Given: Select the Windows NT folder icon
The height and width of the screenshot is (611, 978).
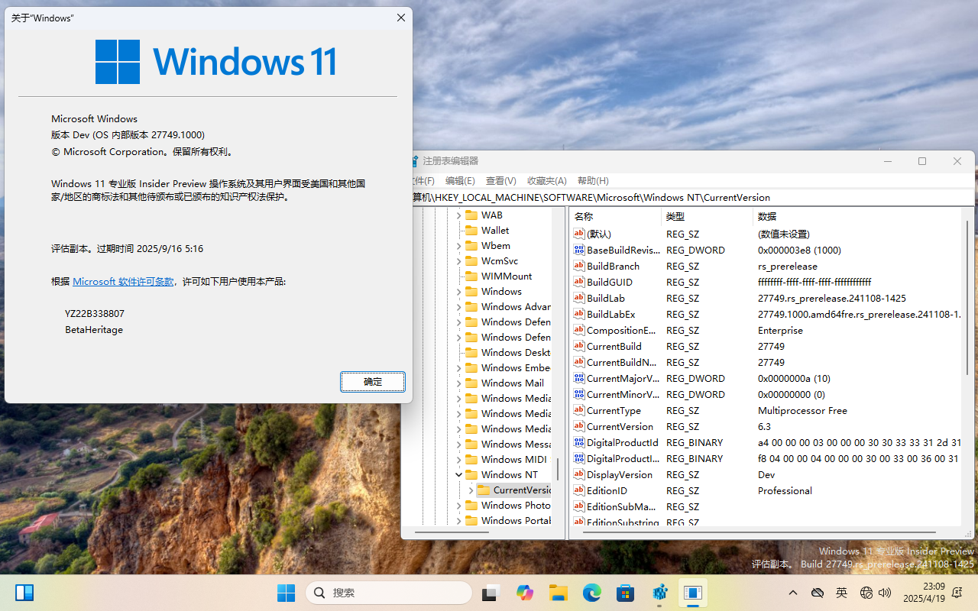Looking at the screenshot, I should [x=471, y=474].
